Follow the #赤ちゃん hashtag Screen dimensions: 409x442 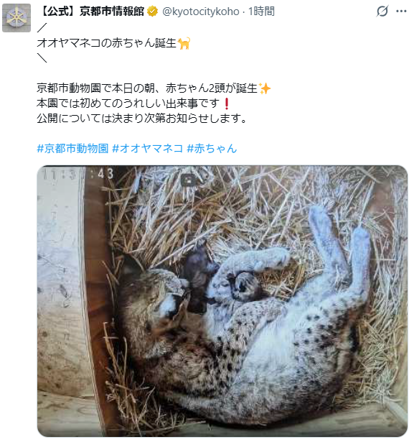(x=212, y=148)
